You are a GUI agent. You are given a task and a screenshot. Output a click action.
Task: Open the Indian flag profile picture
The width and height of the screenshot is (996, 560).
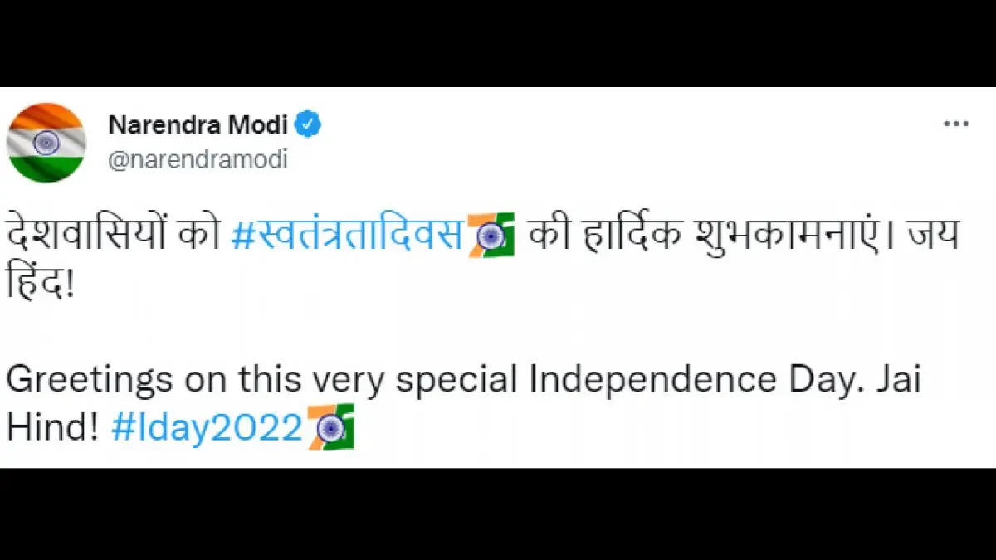(x=46, y=142)
